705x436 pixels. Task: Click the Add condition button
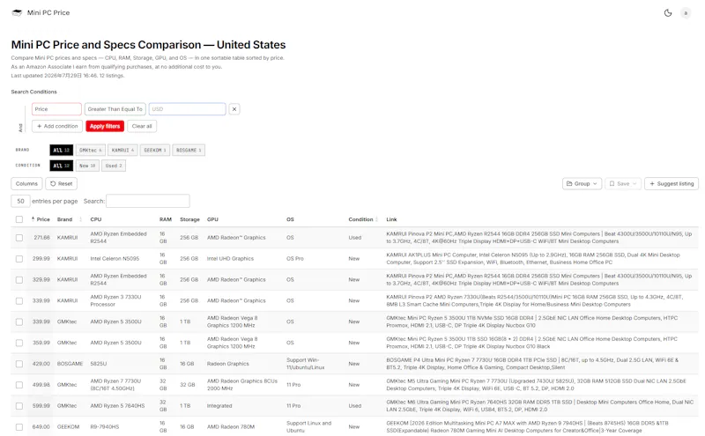(57, 126)
